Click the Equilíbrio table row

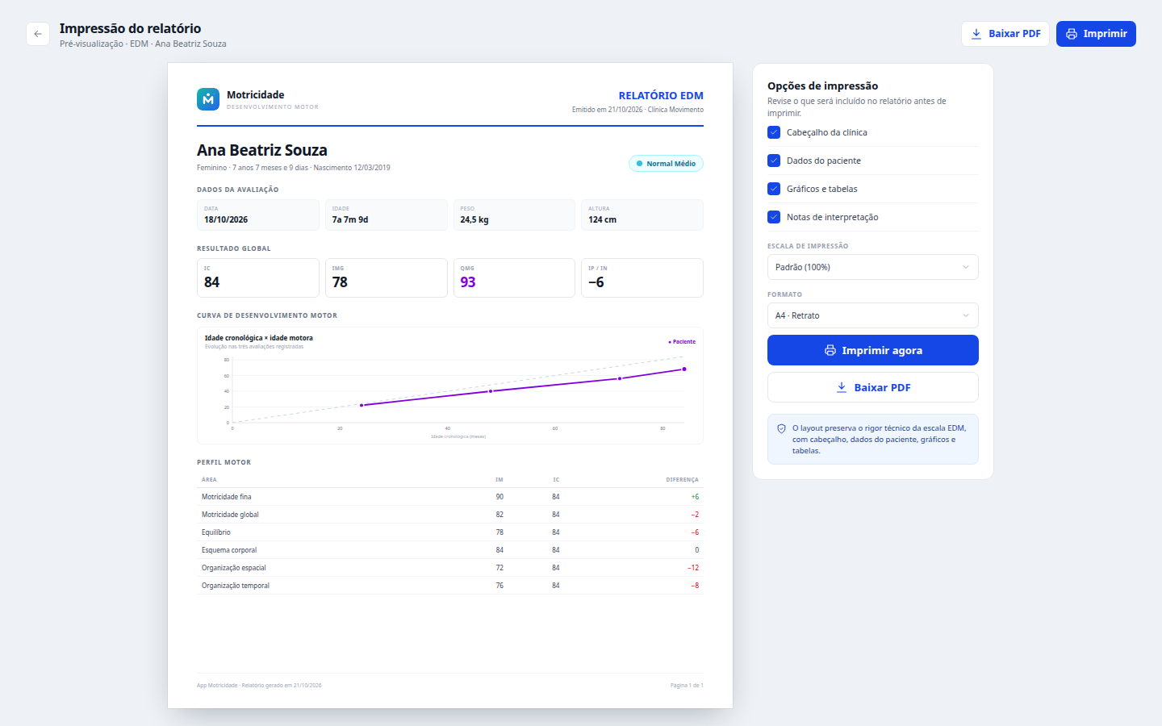coord(450,532)
